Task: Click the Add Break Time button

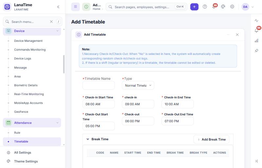Action: 211,140
